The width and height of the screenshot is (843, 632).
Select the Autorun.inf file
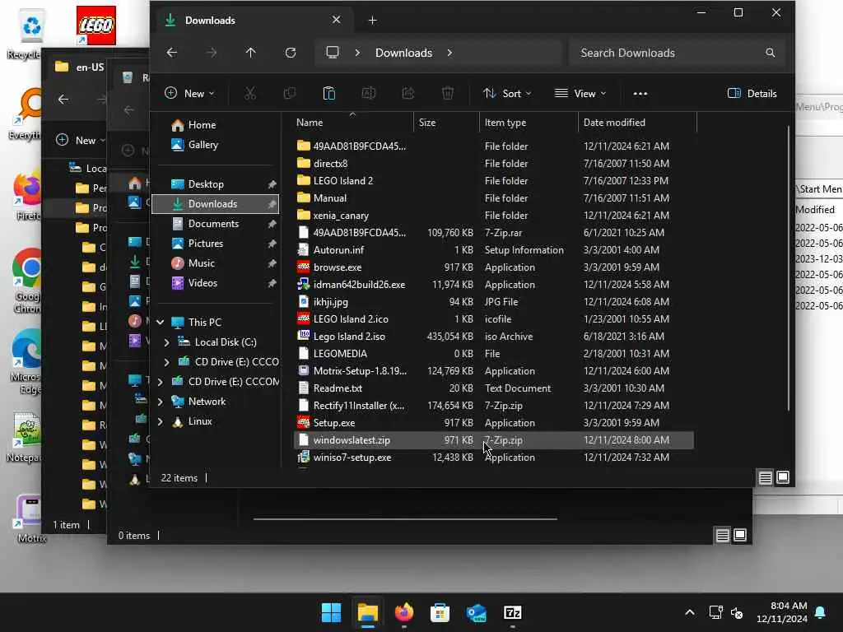pyautogui.click(x=494, y=250)
